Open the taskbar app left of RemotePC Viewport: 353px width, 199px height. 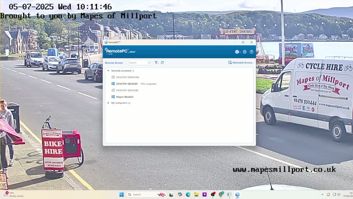[229, 195]
